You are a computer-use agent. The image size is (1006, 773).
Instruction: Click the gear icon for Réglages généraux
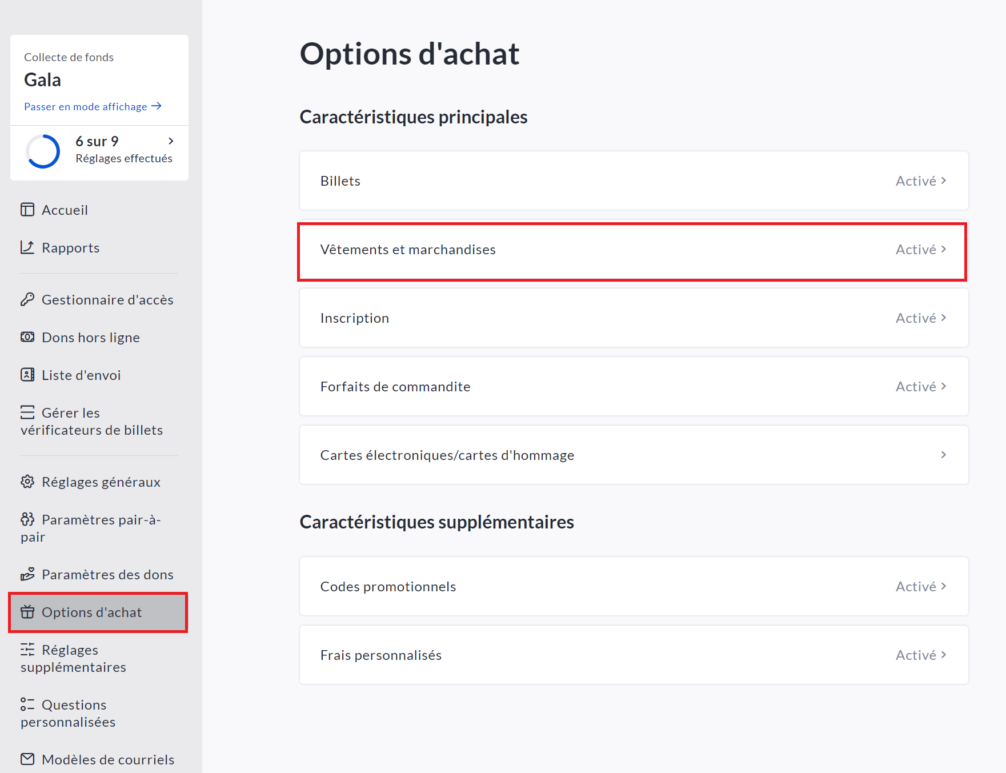[27, 482]
